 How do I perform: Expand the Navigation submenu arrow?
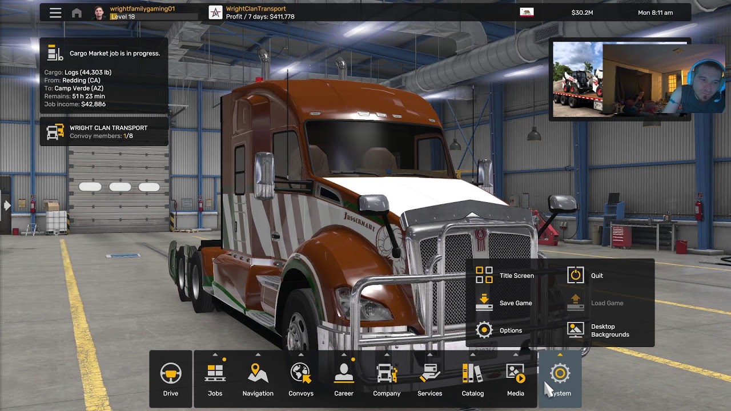(x=258, y=354)
